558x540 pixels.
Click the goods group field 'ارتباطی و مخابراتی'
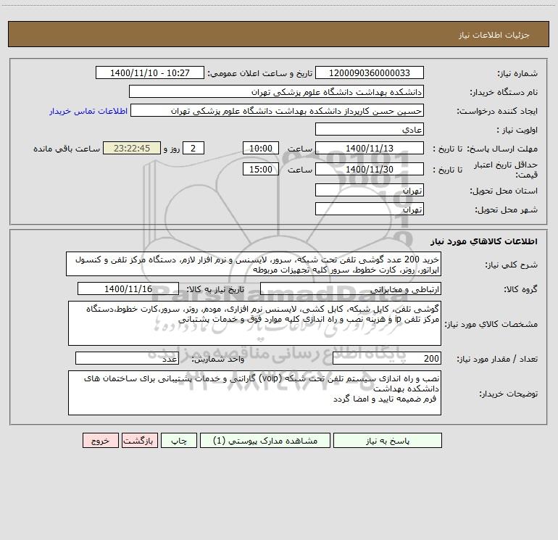click(351, 288)
